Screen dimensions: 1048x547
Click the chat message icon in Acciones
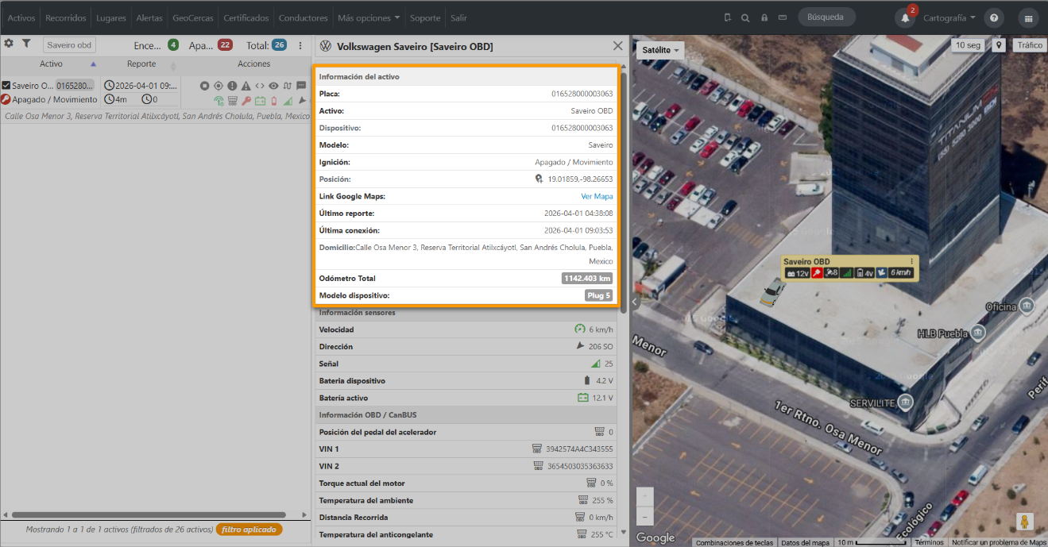pos(301,86)
